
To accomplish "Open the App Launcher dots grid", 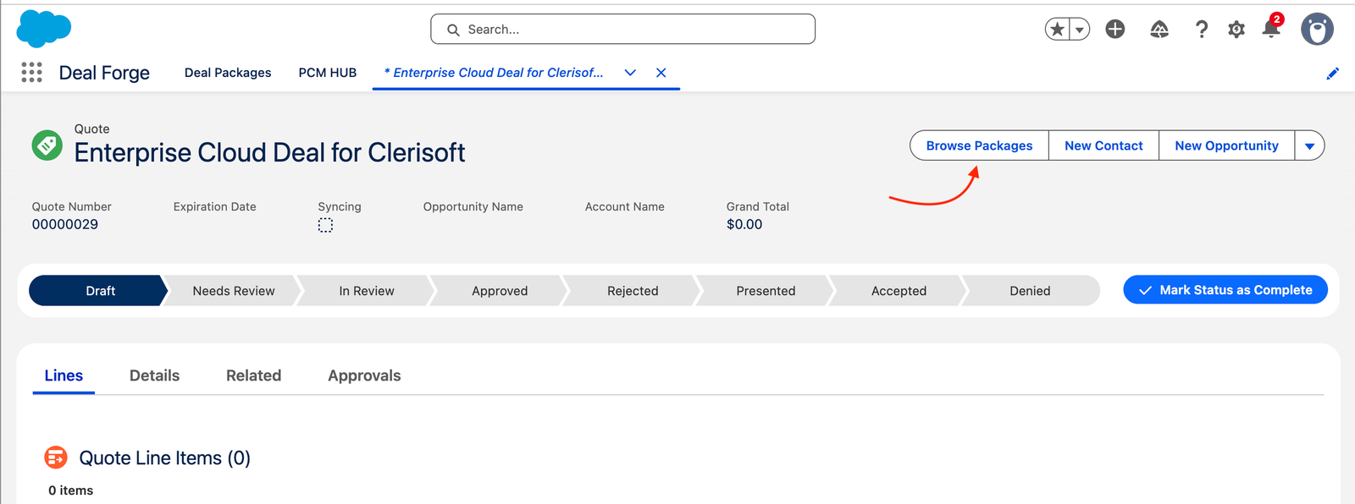I will (x=31, y=73).
